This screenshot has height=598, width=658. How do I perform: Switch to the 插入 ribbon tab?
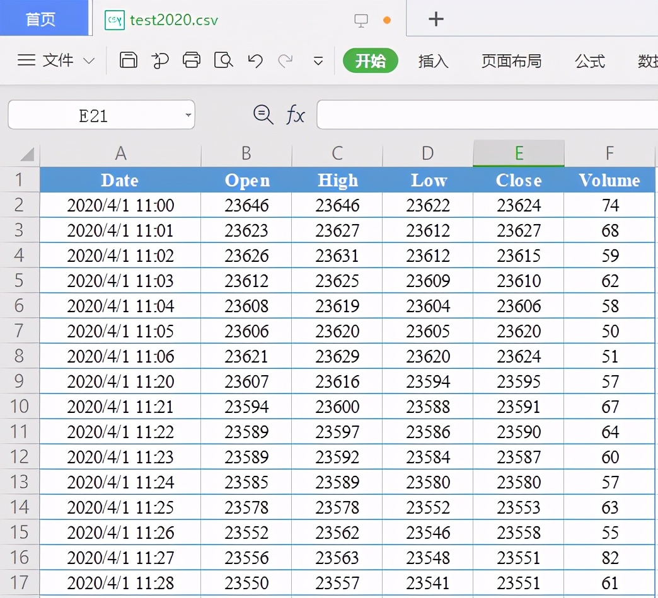tap(433, 61)
